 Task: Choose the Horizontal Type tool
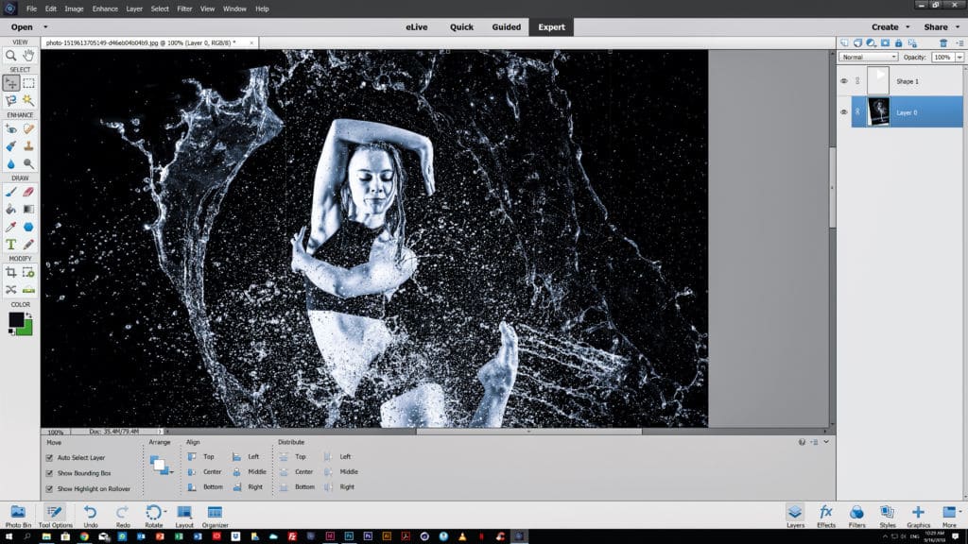point(10,245)
